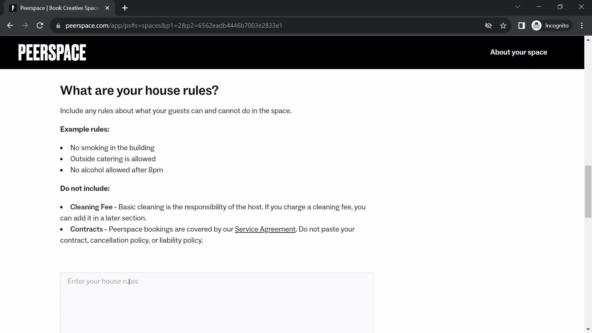This screenshot has width=592, height=333.
Task: Click the browser forward navigation arrow
Action: 25,25
